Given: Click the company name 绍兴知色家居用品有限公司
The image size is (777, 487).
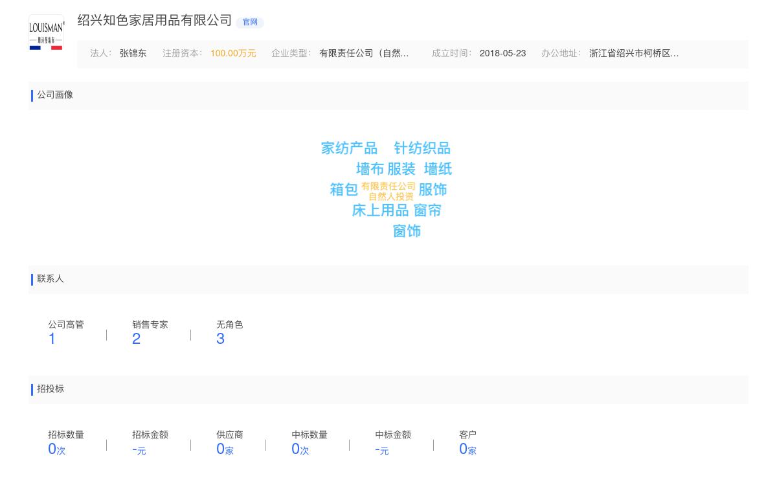Looking at the screenshot, I should click(x=154, y=21).
